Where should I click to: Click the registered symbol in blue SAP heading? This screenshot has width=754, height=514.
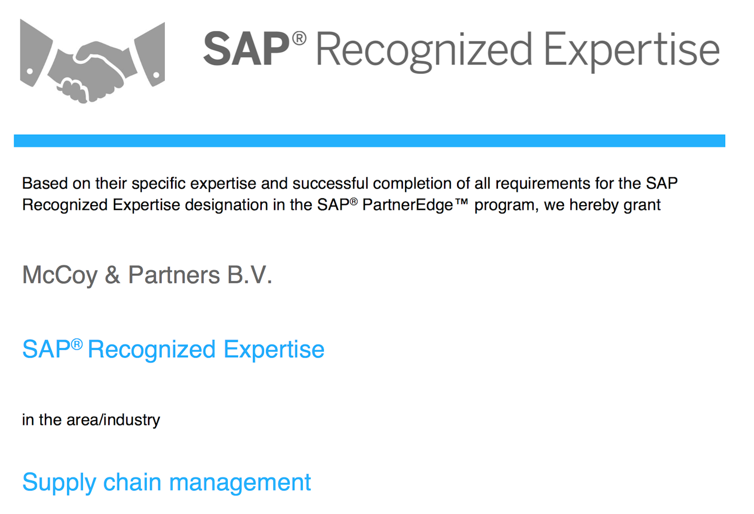77,344
